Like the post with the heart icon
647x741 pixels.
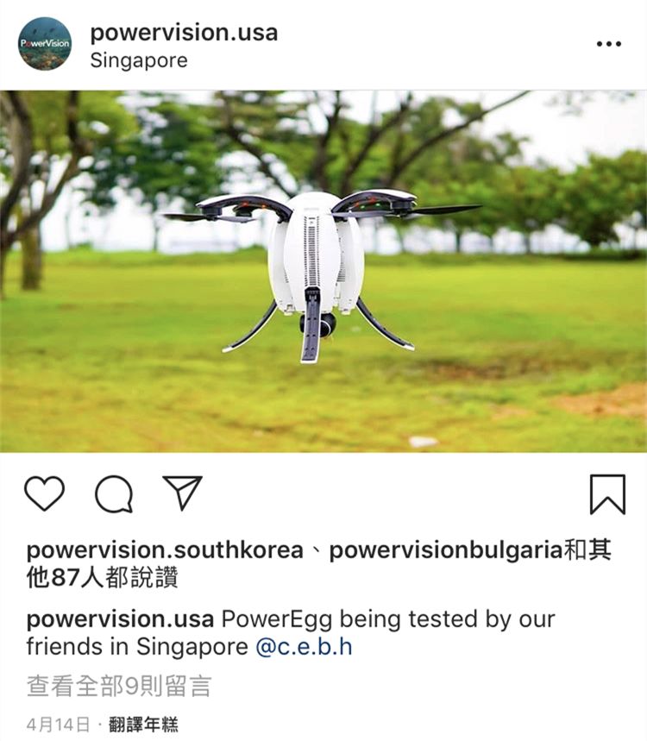coord(44,493)
